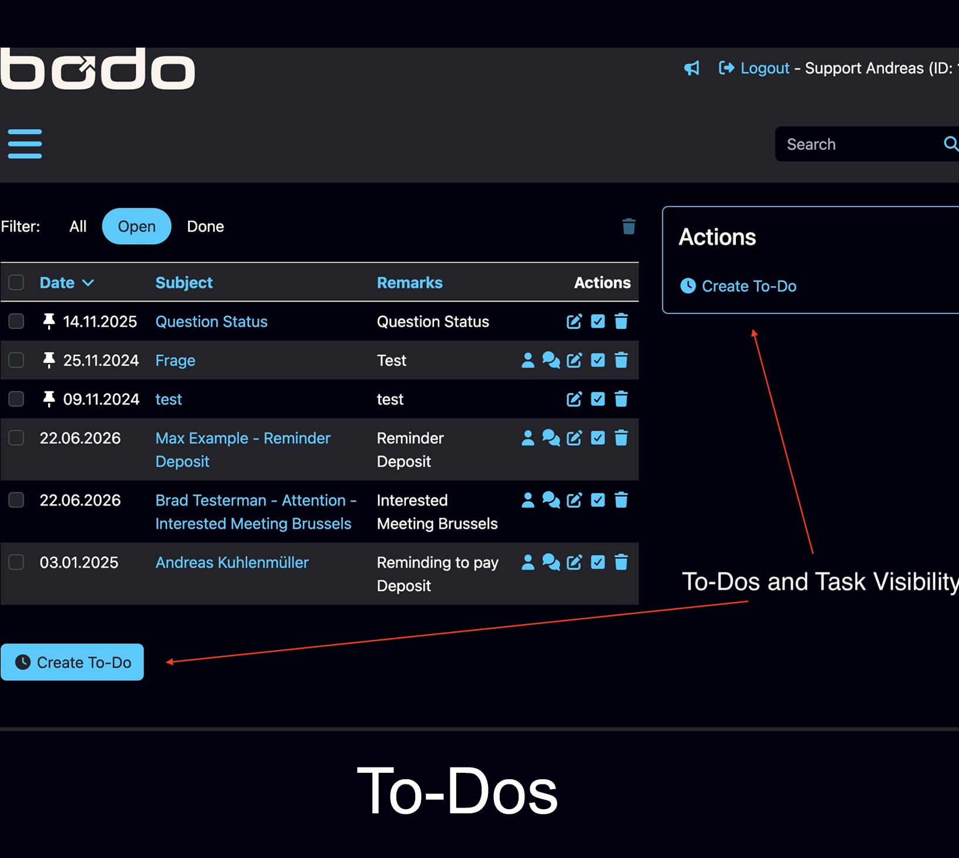This screenshot has height=858, width=959.
Task: Select checkbox for Max Example row
Action: tap(16, 438)
